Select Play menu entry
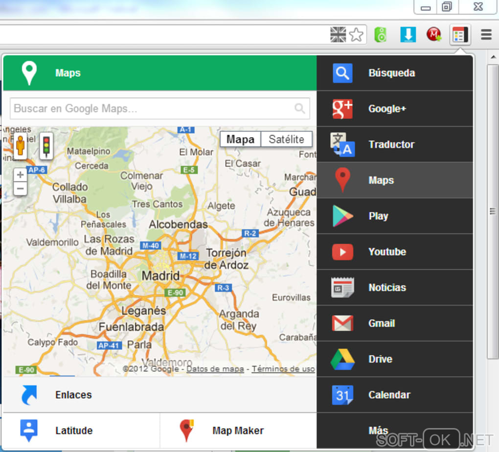This screenshot has width=499, height=452. click(x=395, y=216)
